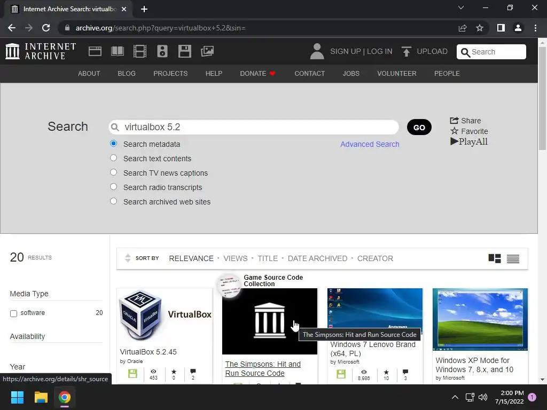
Task: Toggle the sort direction arrows
Action: (128, 258)
